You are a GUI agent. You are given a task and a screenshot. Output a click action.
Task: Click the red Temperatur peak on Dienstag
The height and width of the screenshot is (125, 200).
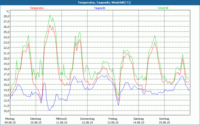[x=50, y=25]
